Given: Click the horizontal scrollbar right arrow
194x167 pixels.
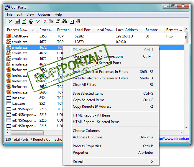Looking at the screenshot, I should [x=181, y=132].
